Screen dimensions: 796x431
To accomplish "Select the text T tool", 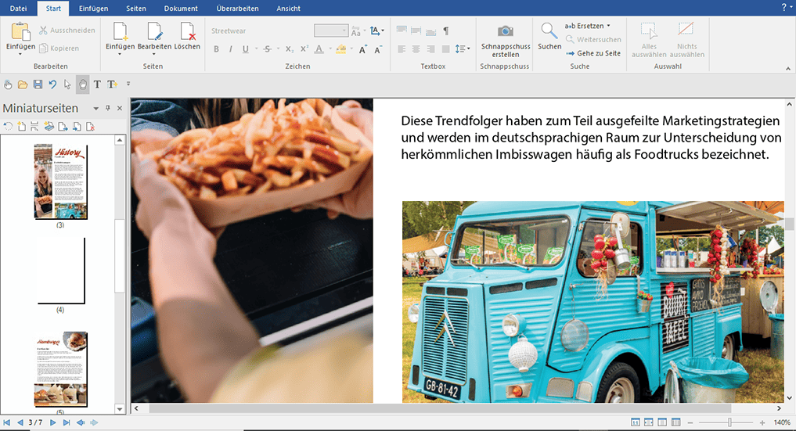I will click(97, 84).
